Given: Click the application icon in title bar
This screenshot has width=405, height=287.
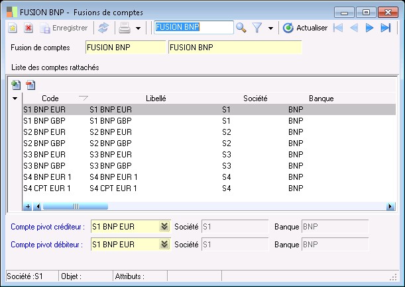Looking at the screenshot, I should (12, 12).
